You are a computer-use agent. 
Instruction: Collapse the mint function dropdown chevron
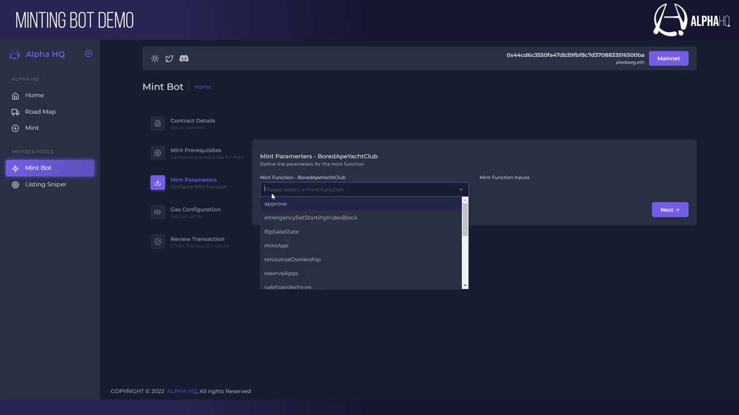461,190
